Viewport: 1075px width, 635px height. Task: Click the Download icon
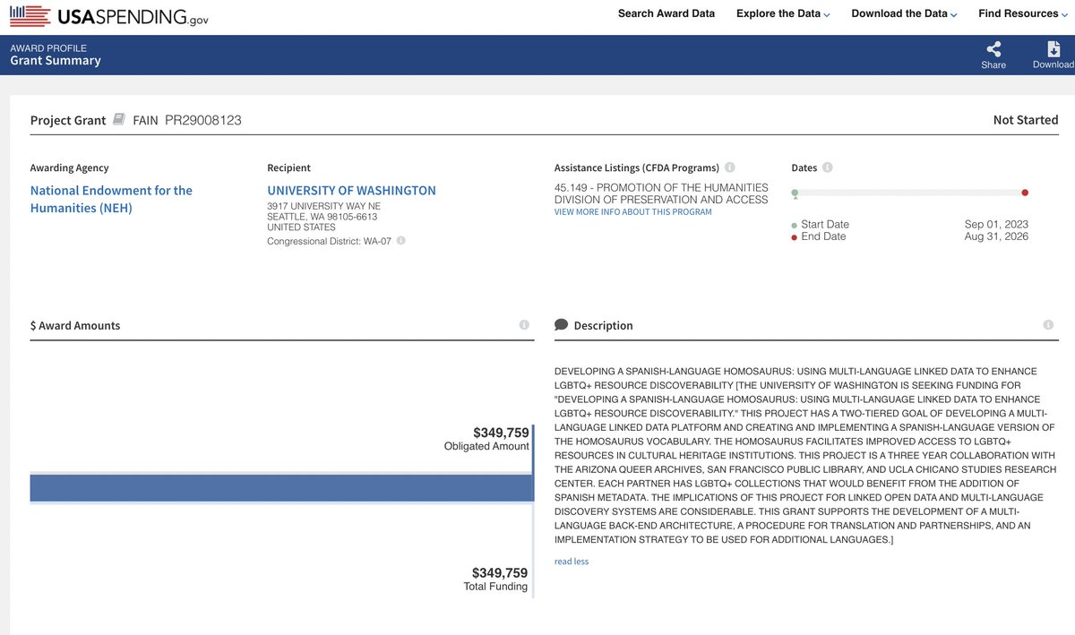(x=1053, y=48)
